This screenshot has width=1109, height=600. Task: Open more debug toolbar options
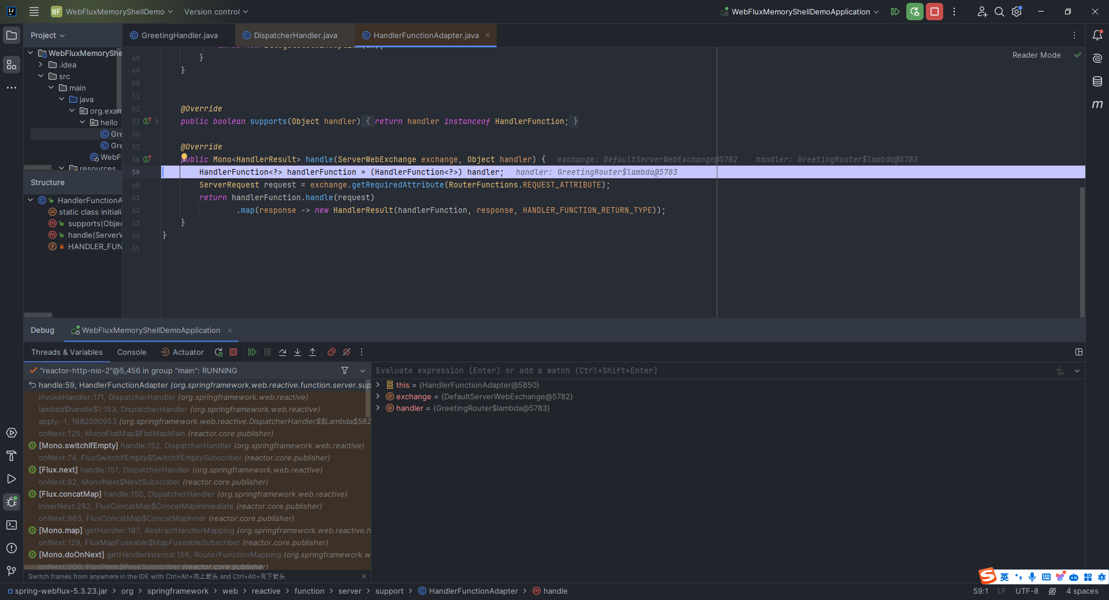362,352
